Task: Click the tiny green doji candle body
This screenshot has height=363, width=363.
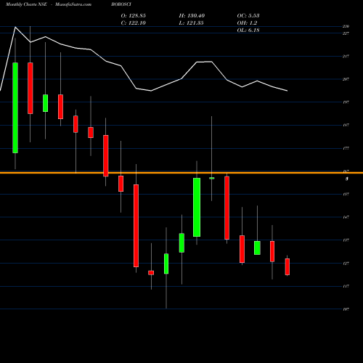Action: point(212,178)
